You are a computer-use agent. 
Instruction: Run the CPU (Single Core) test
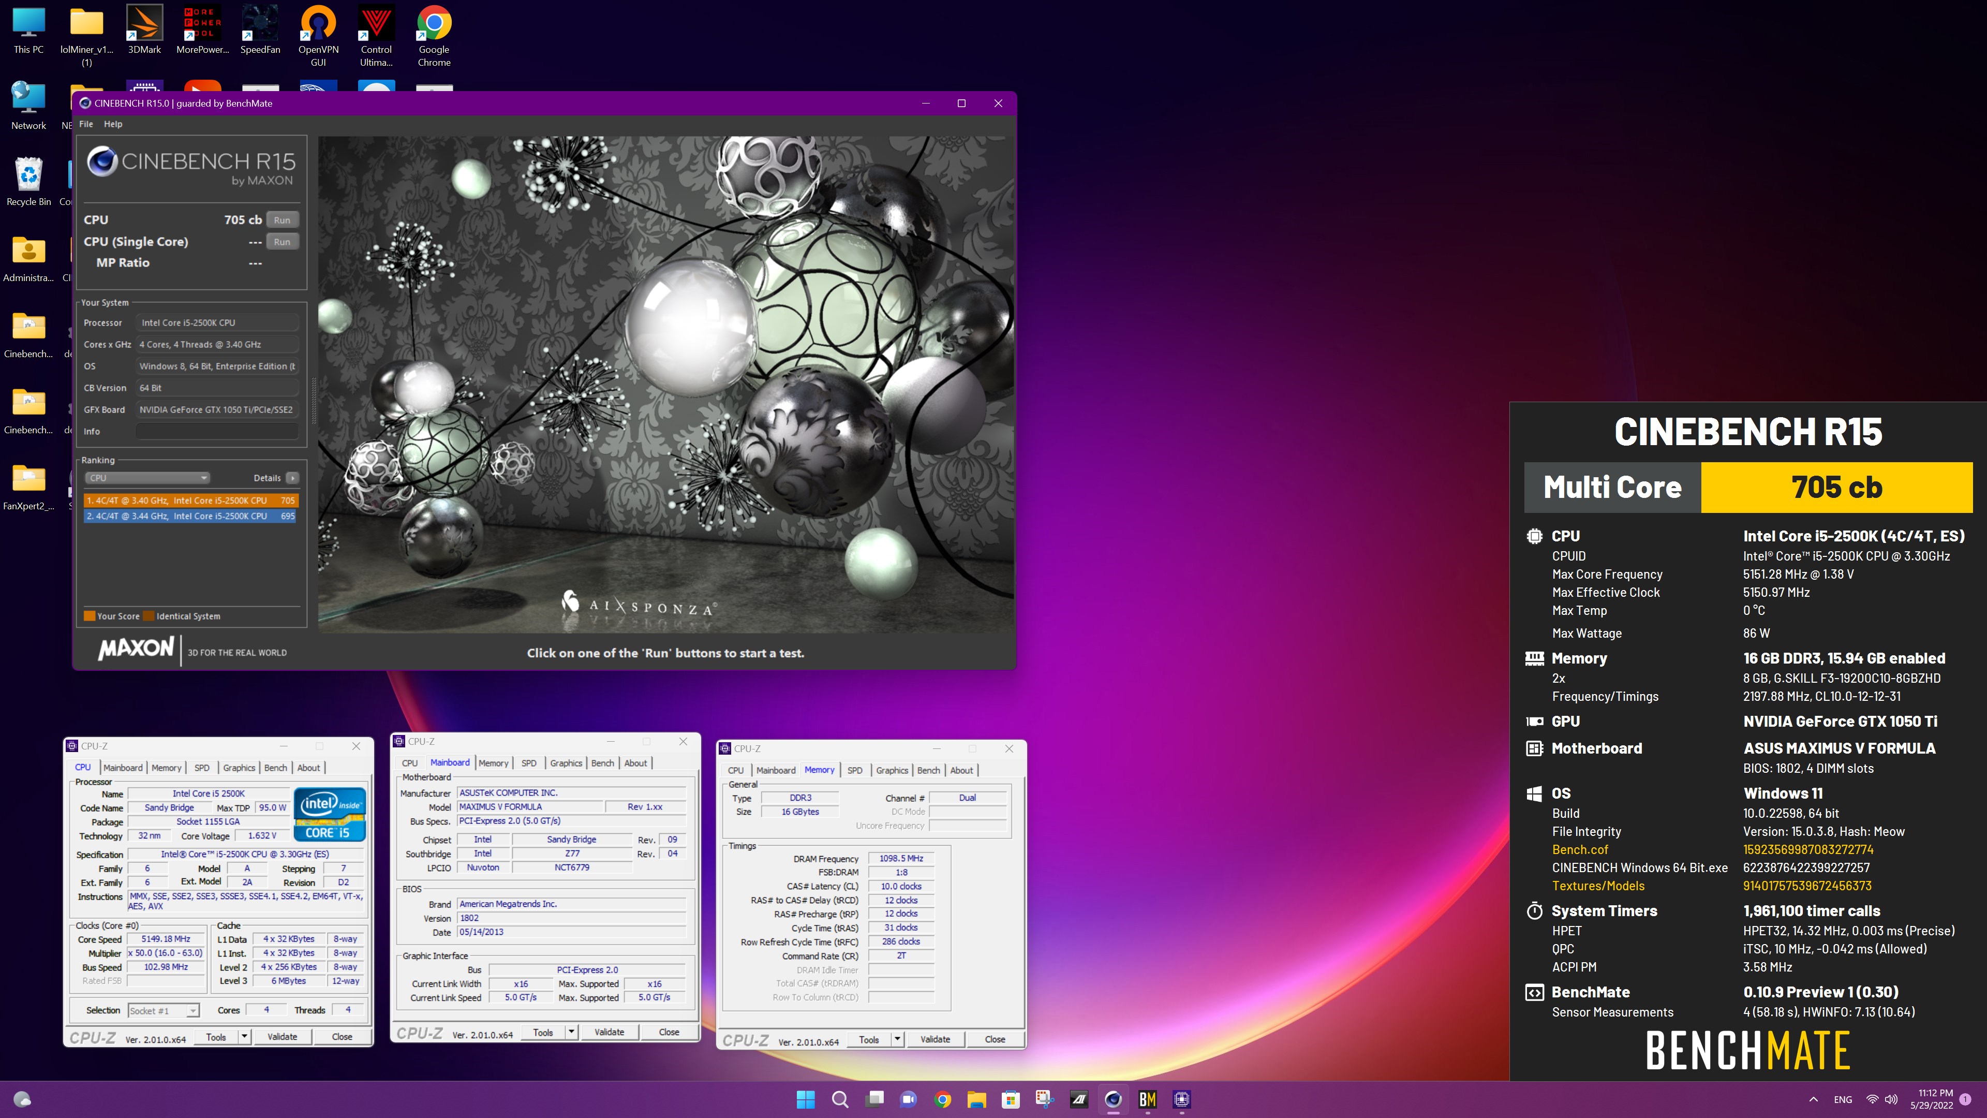[281, 242]
